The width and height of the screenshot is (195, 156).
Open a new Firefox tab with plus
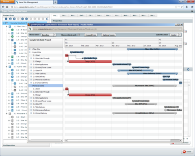[x=55, y=2]
